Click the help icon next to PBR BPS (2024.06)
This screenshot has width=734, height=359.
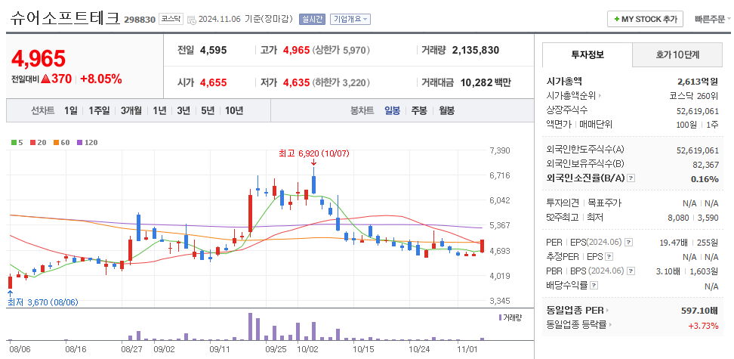point(631,271)
